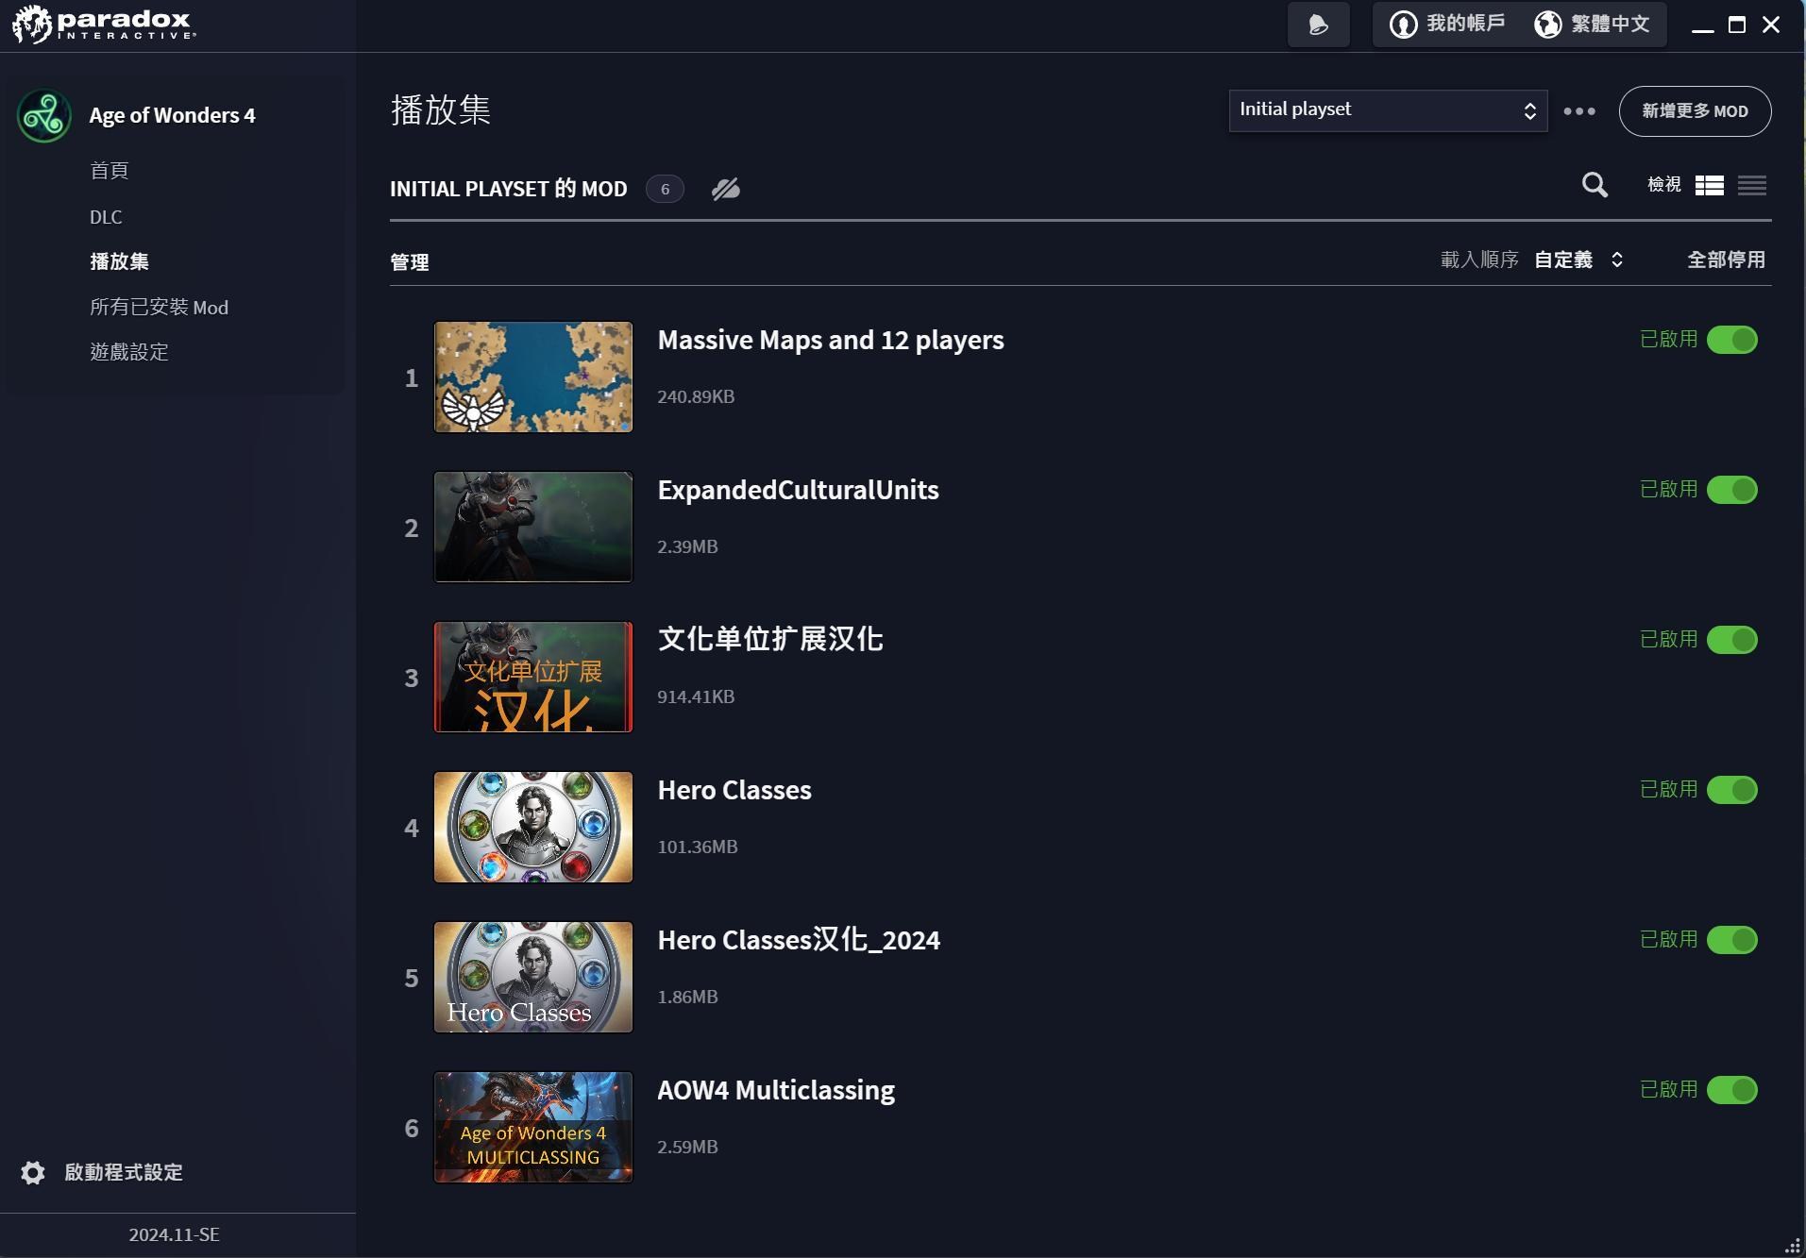Click load order number 6

click(412, 1129)
